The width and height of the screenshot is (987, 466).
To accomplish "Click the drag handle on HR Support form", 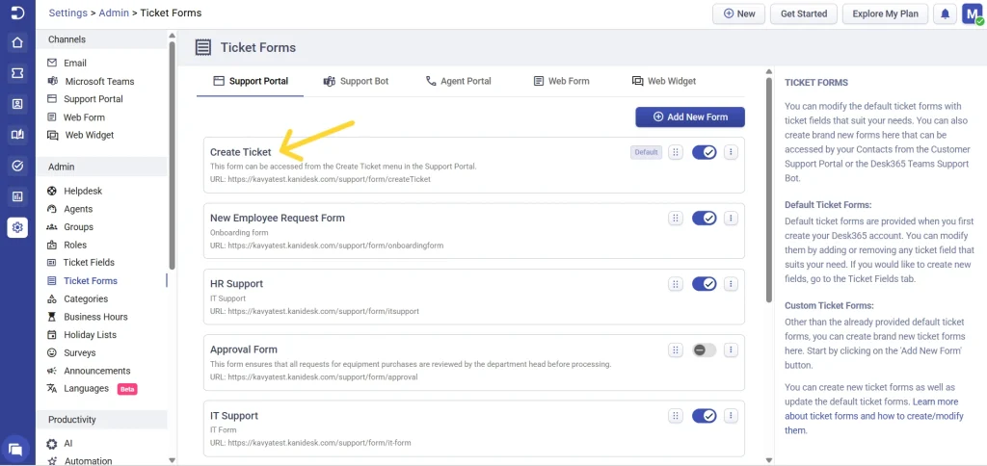I will (x=676, y=284).
